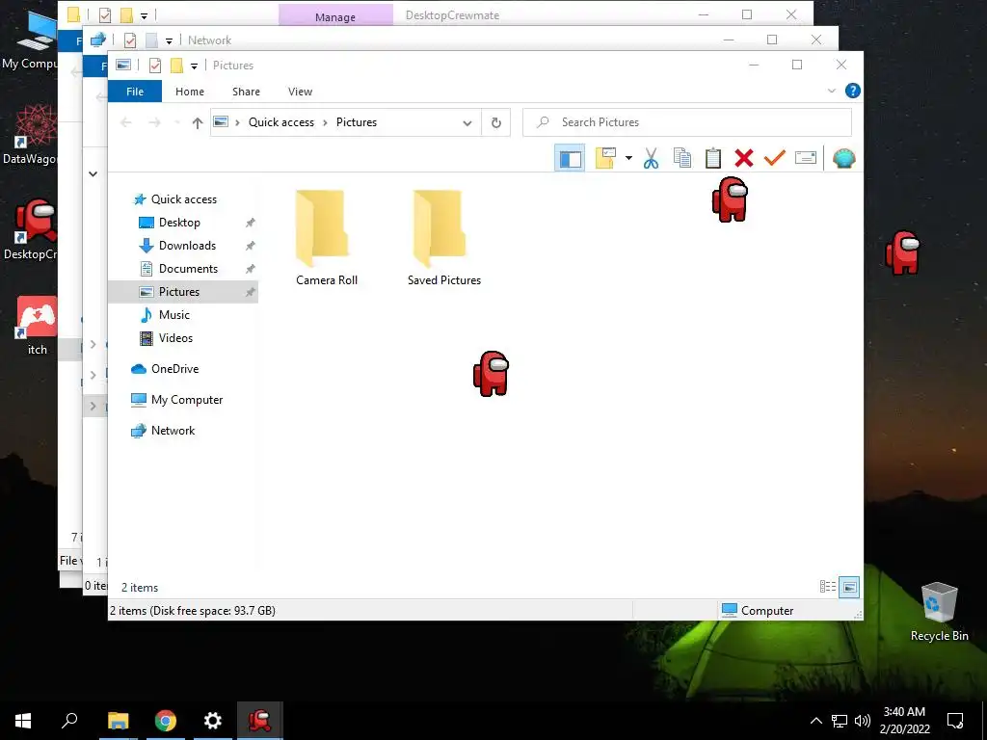Click properties icon in Network window title bar
Viewport: 987px width, 740px height.
(x=130, y=40)
